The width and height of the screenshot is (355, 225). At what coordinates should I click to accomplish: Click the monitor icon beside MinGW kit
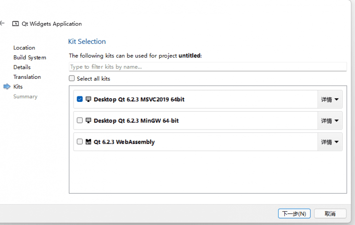click(88, 120)
